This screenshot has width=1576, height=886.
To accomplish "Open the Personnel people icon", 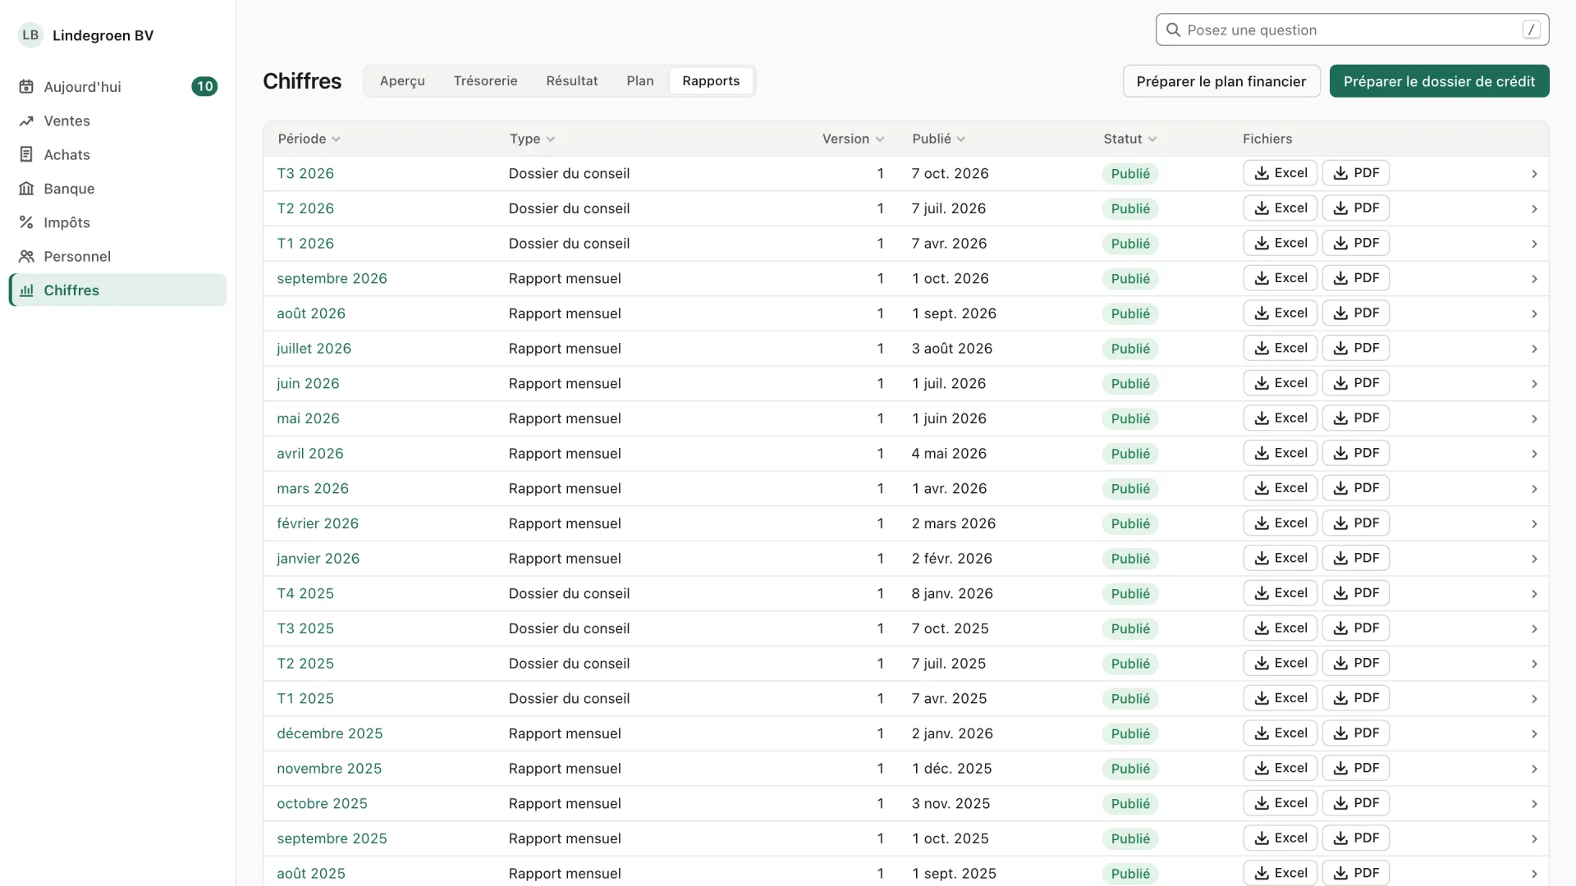I will click(x=26, y=256).
